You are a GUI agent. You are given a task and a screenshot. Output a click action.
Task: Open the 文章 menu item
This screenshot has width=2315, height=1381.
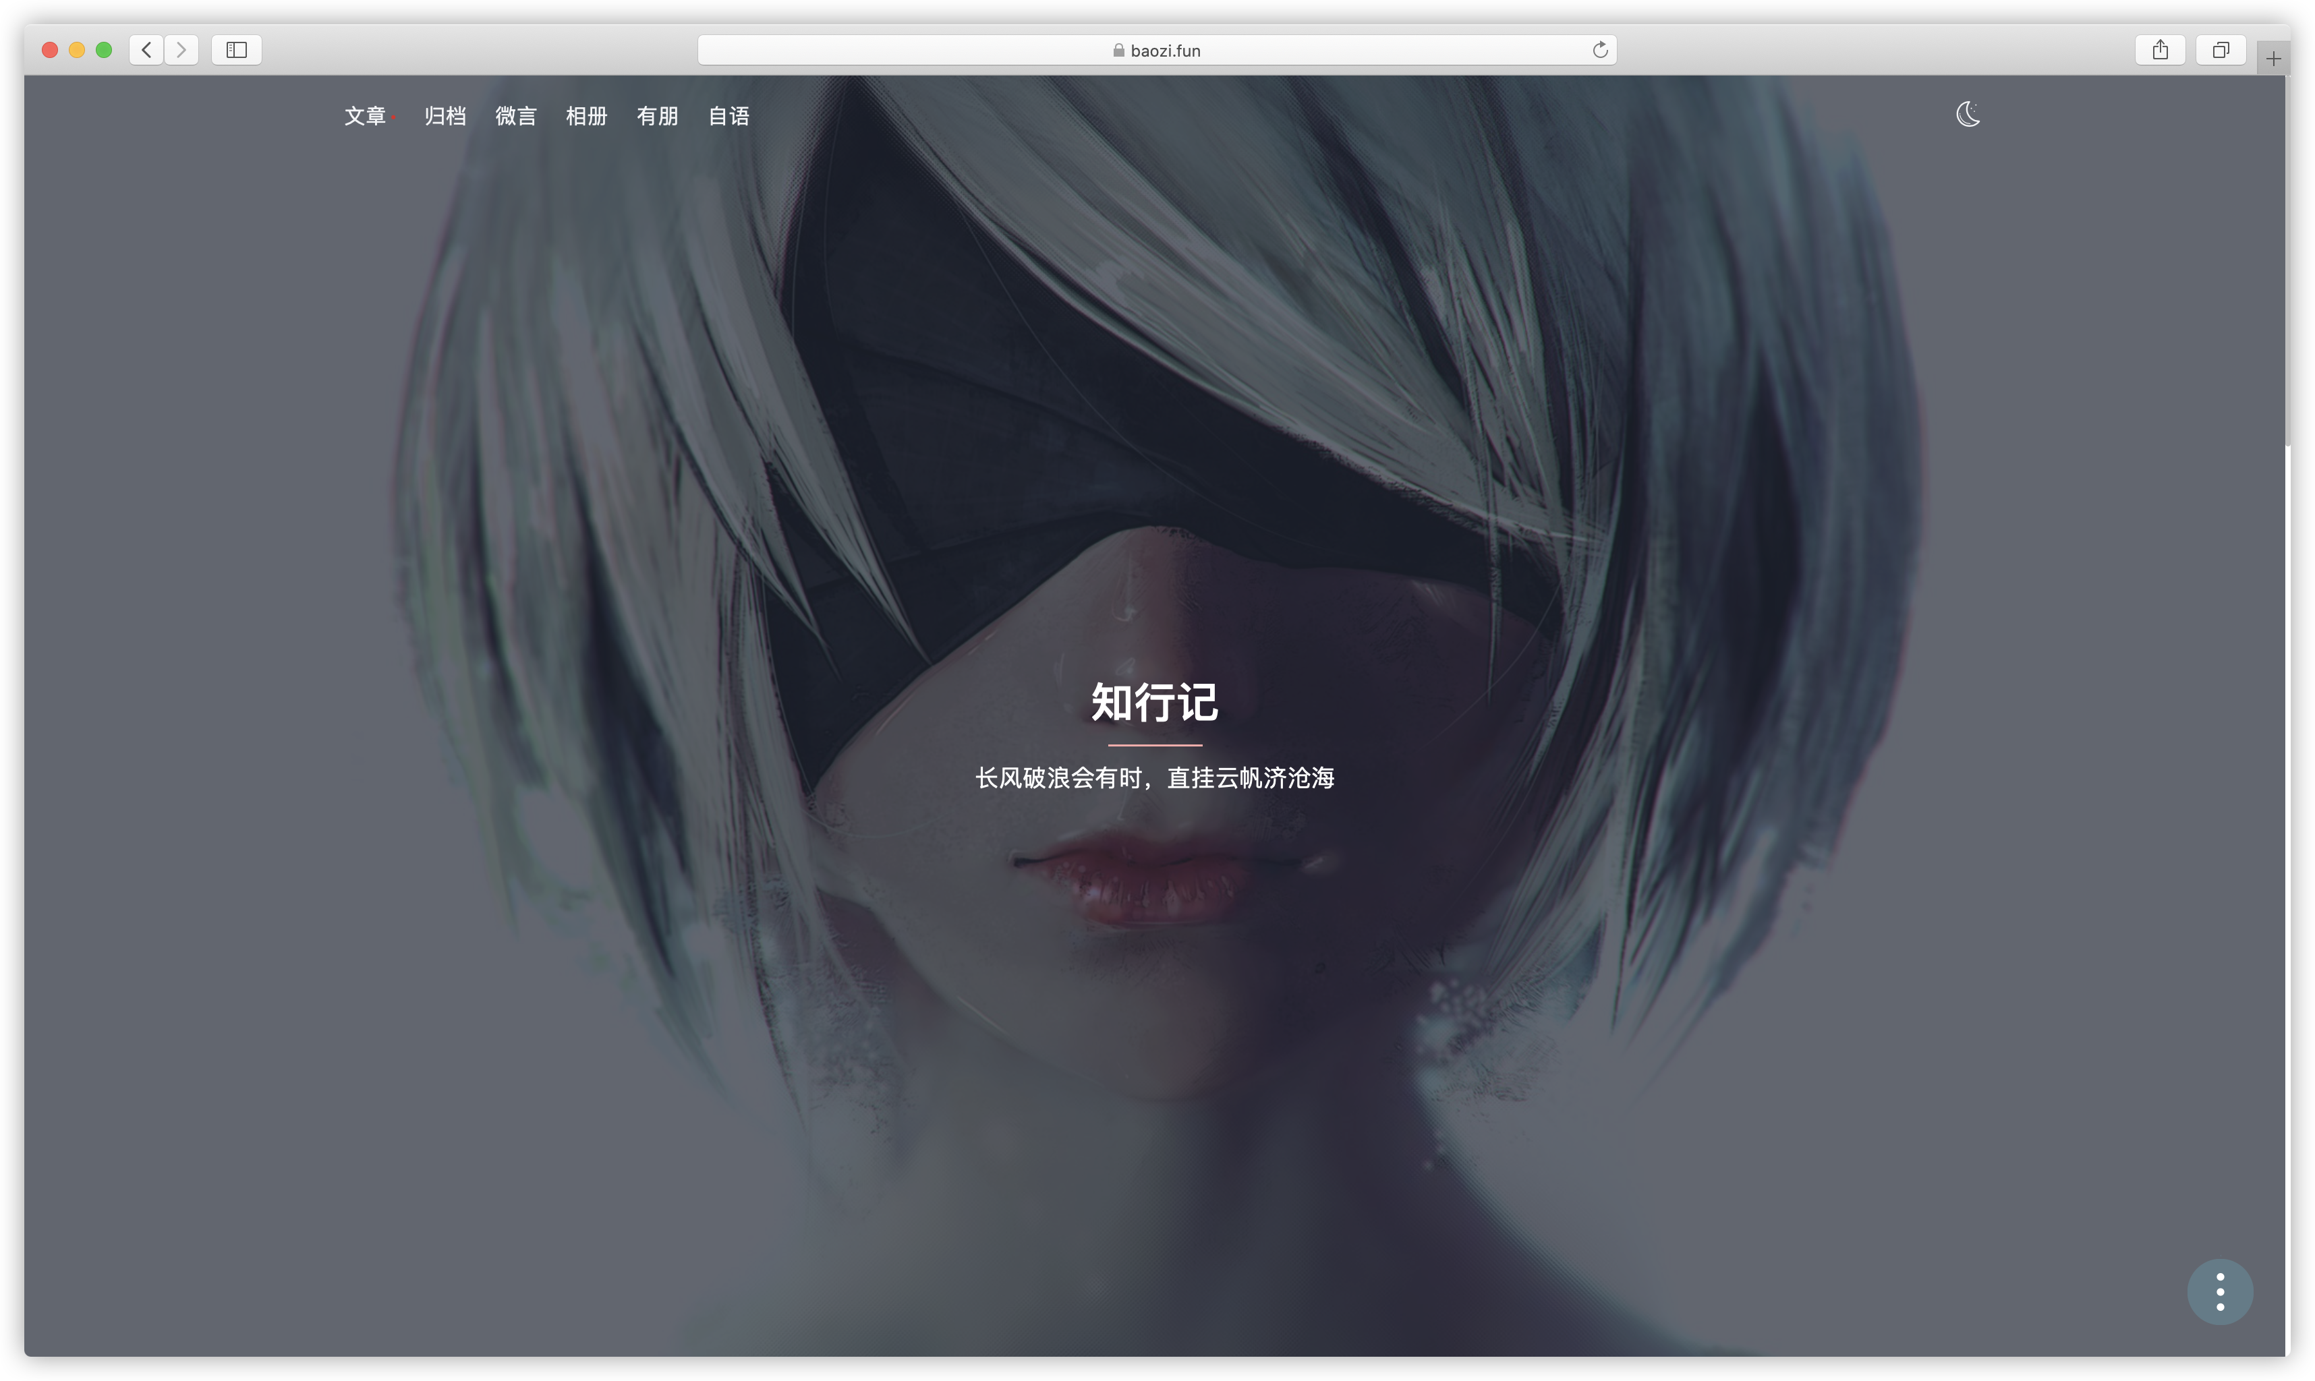pos(365,117)
